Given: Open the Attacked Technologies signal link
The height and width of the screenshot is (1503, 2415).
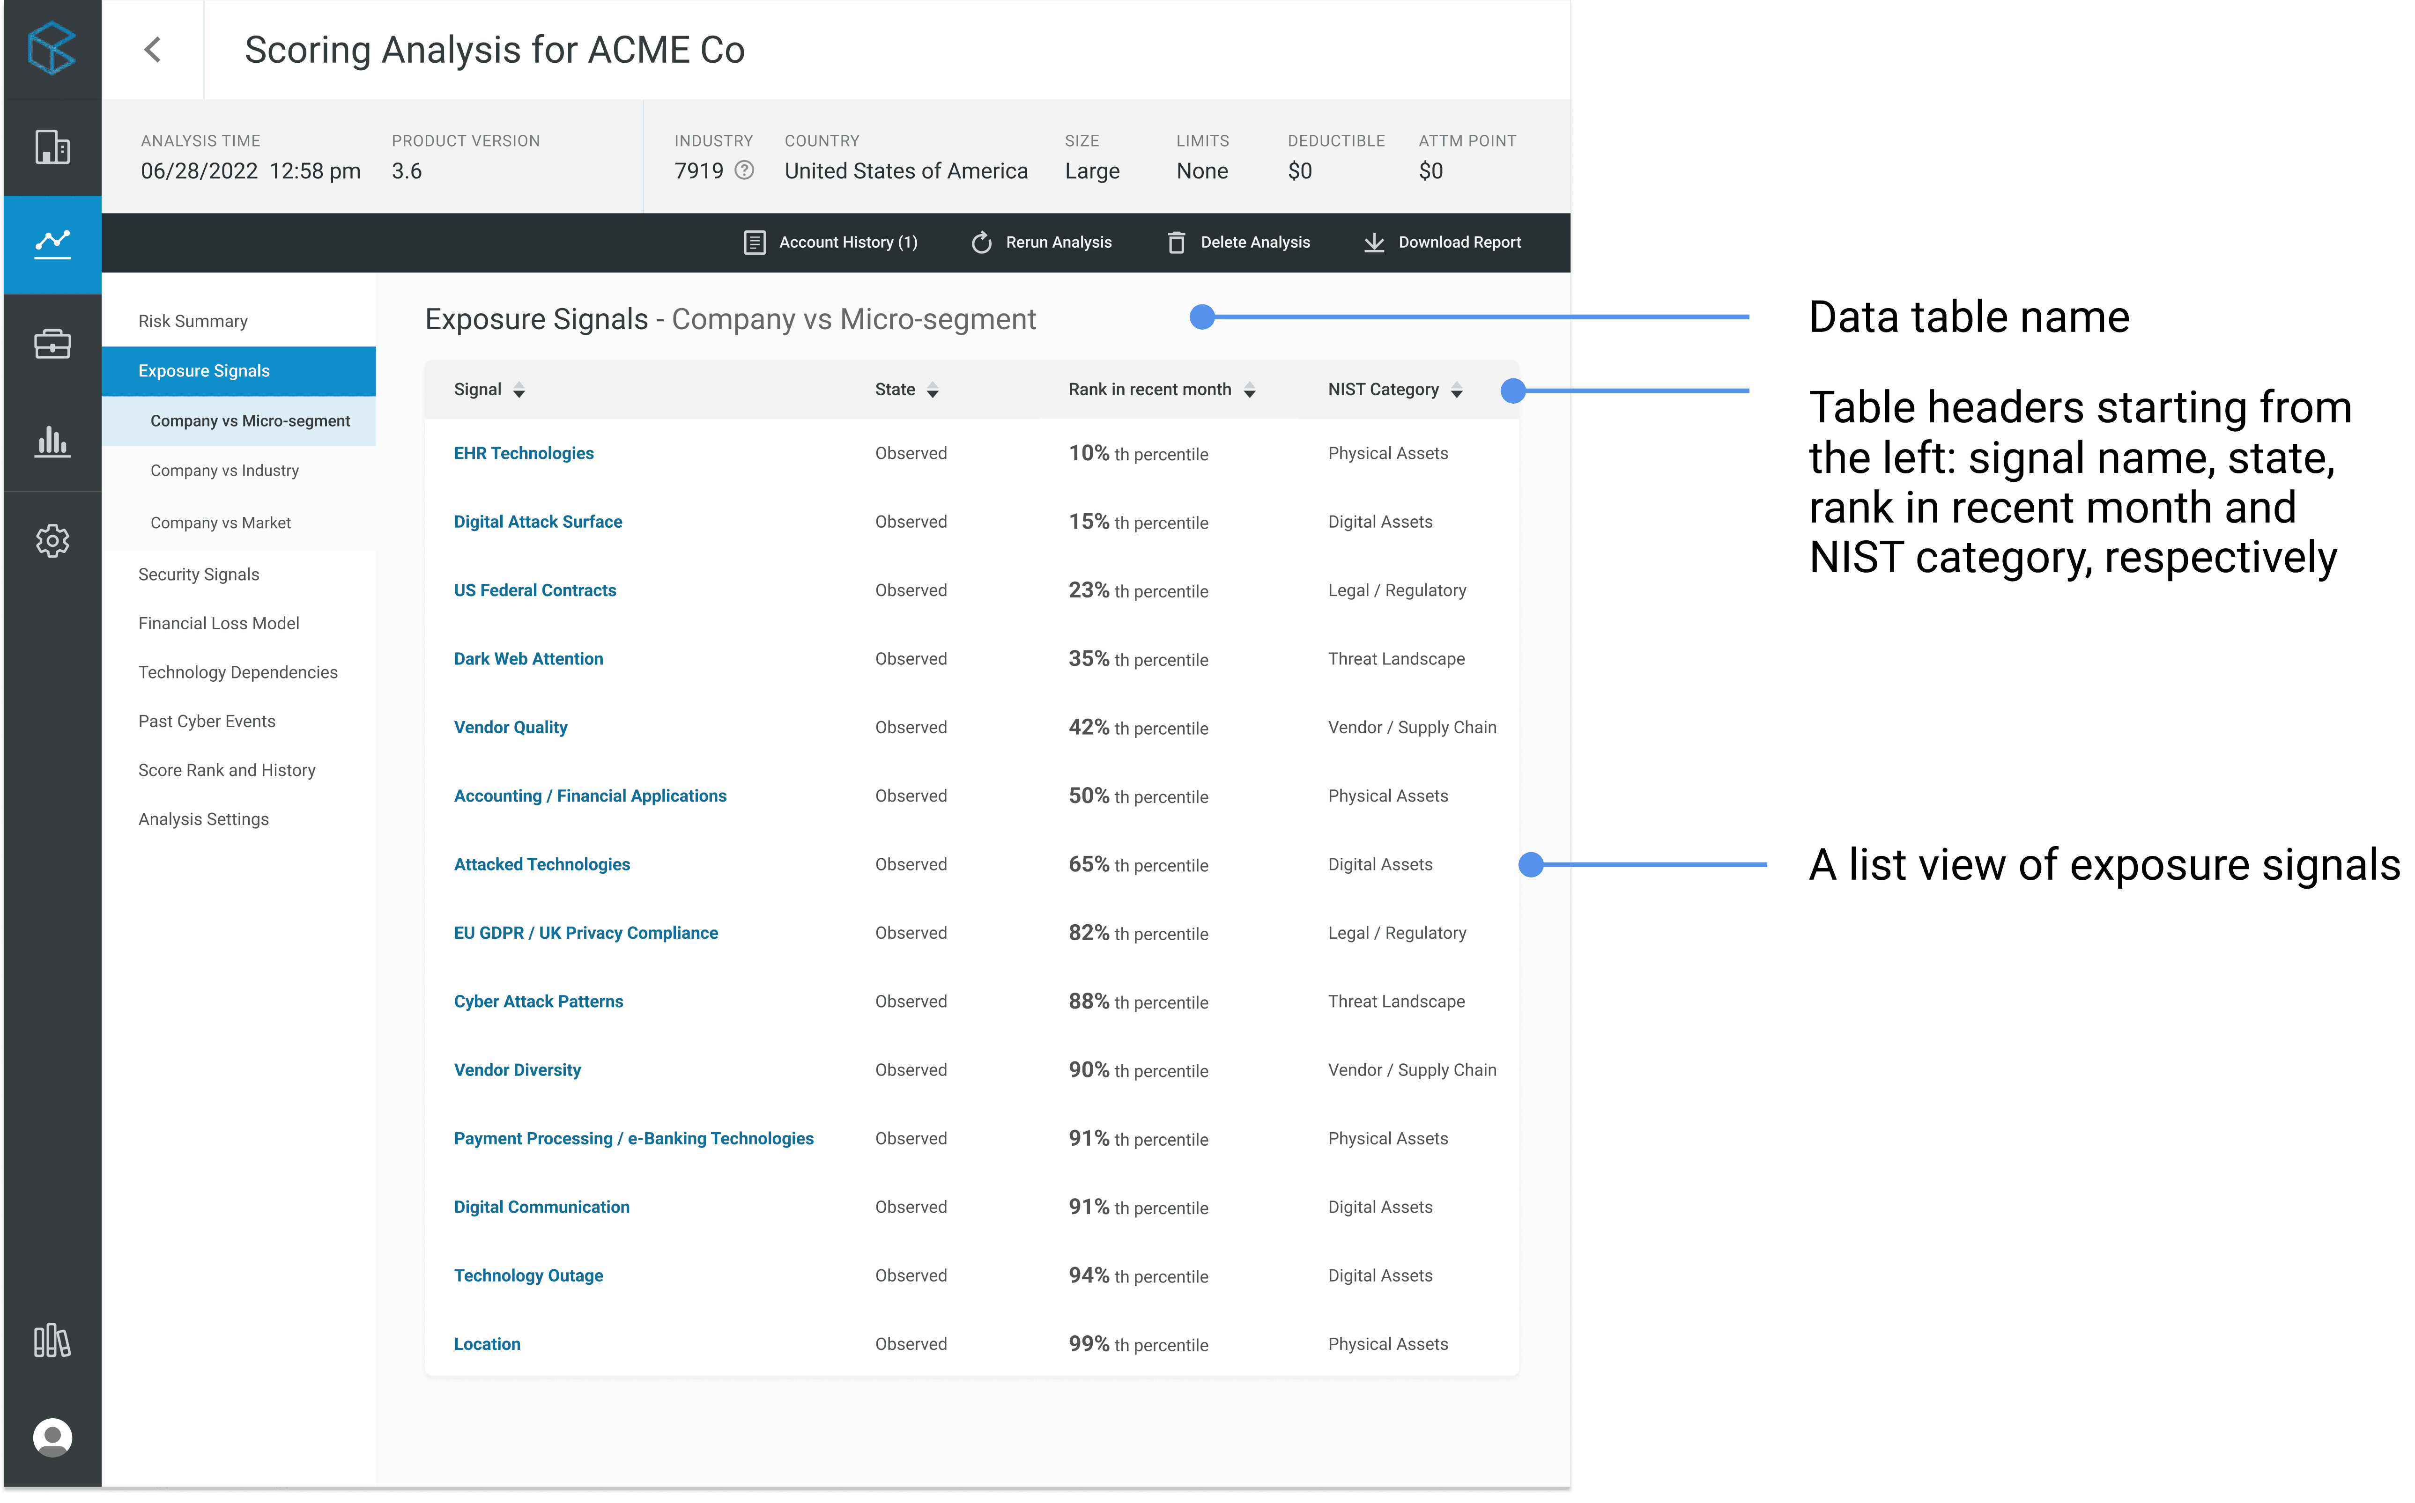Looking at the screenshot, I should coord(542,865).
